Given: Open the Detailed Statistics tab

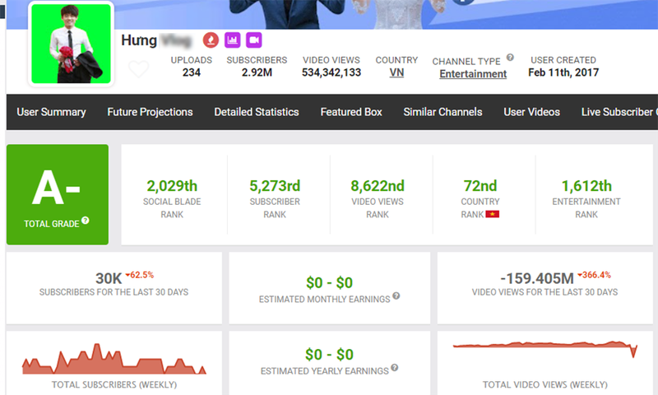Looking at the screenshot, I should point(257,112).
